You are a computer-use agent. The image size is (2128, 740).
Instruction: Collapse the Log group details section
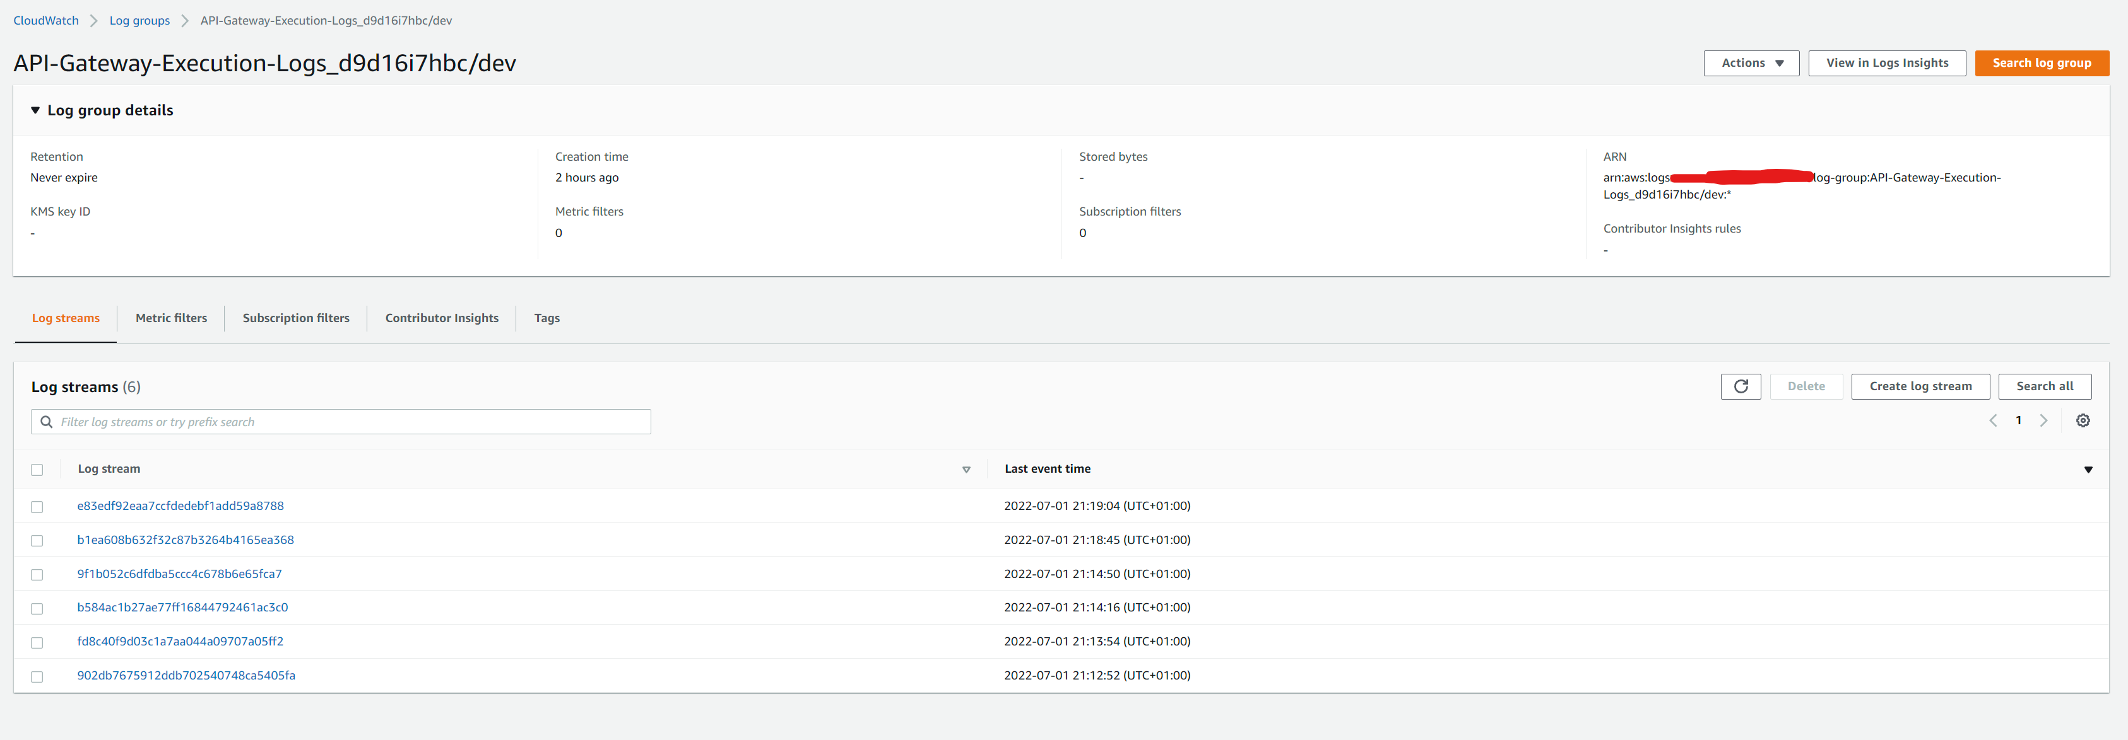[x=35, y=110]
